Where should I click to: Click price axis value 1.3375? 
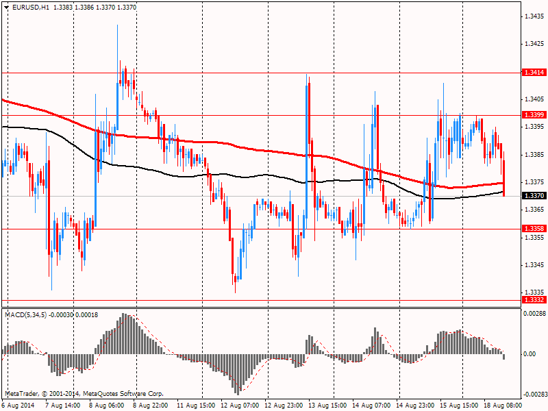[534, 182]
